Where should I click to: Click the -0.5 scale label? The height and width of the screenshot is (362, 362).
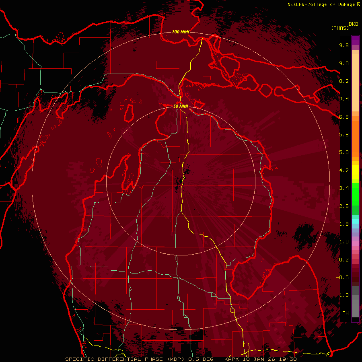click(x=342, y=278)
